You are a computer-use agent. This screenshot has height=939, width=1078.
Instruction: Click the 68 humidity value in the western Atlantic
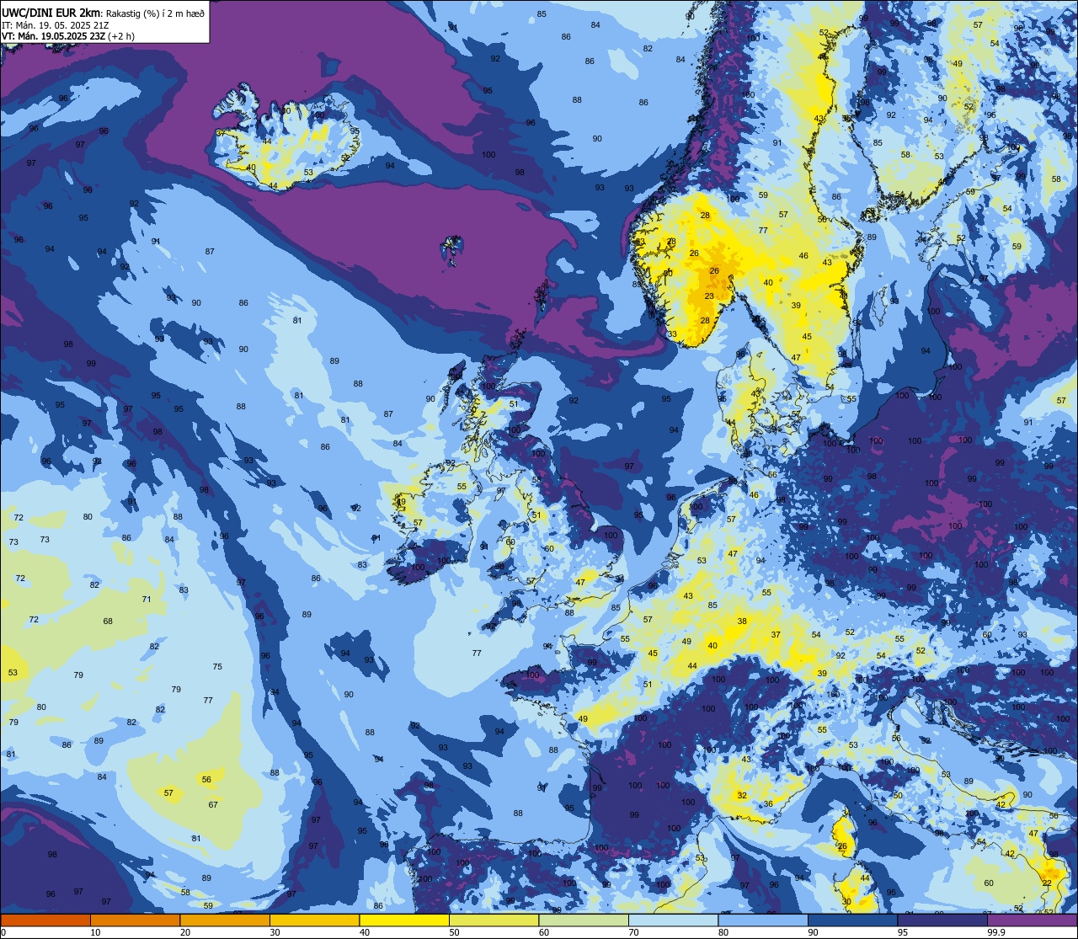tap(108, 621)
